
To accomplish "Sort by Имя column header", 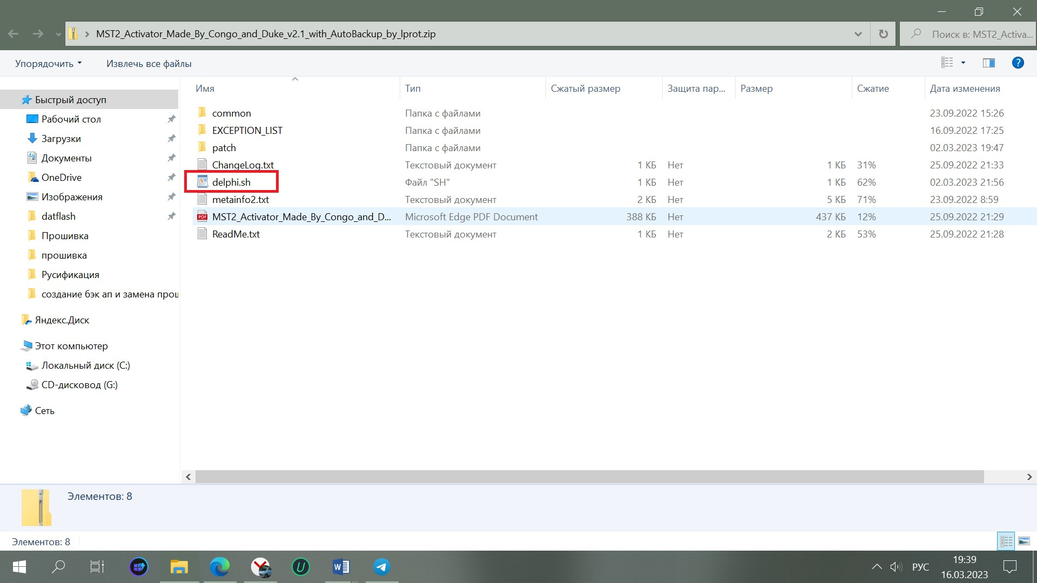I will pyautogui.click(x=205, y=89).
